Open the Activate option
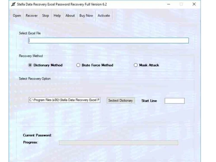 click(104, 16)
